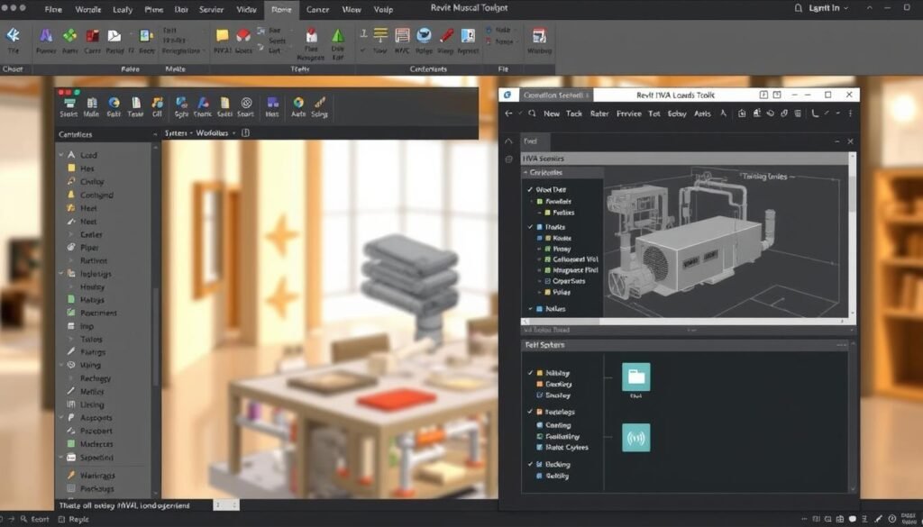Click the Start target icon in the left window toolbar
The image size is (923, 527).
[x=246, y=103]
